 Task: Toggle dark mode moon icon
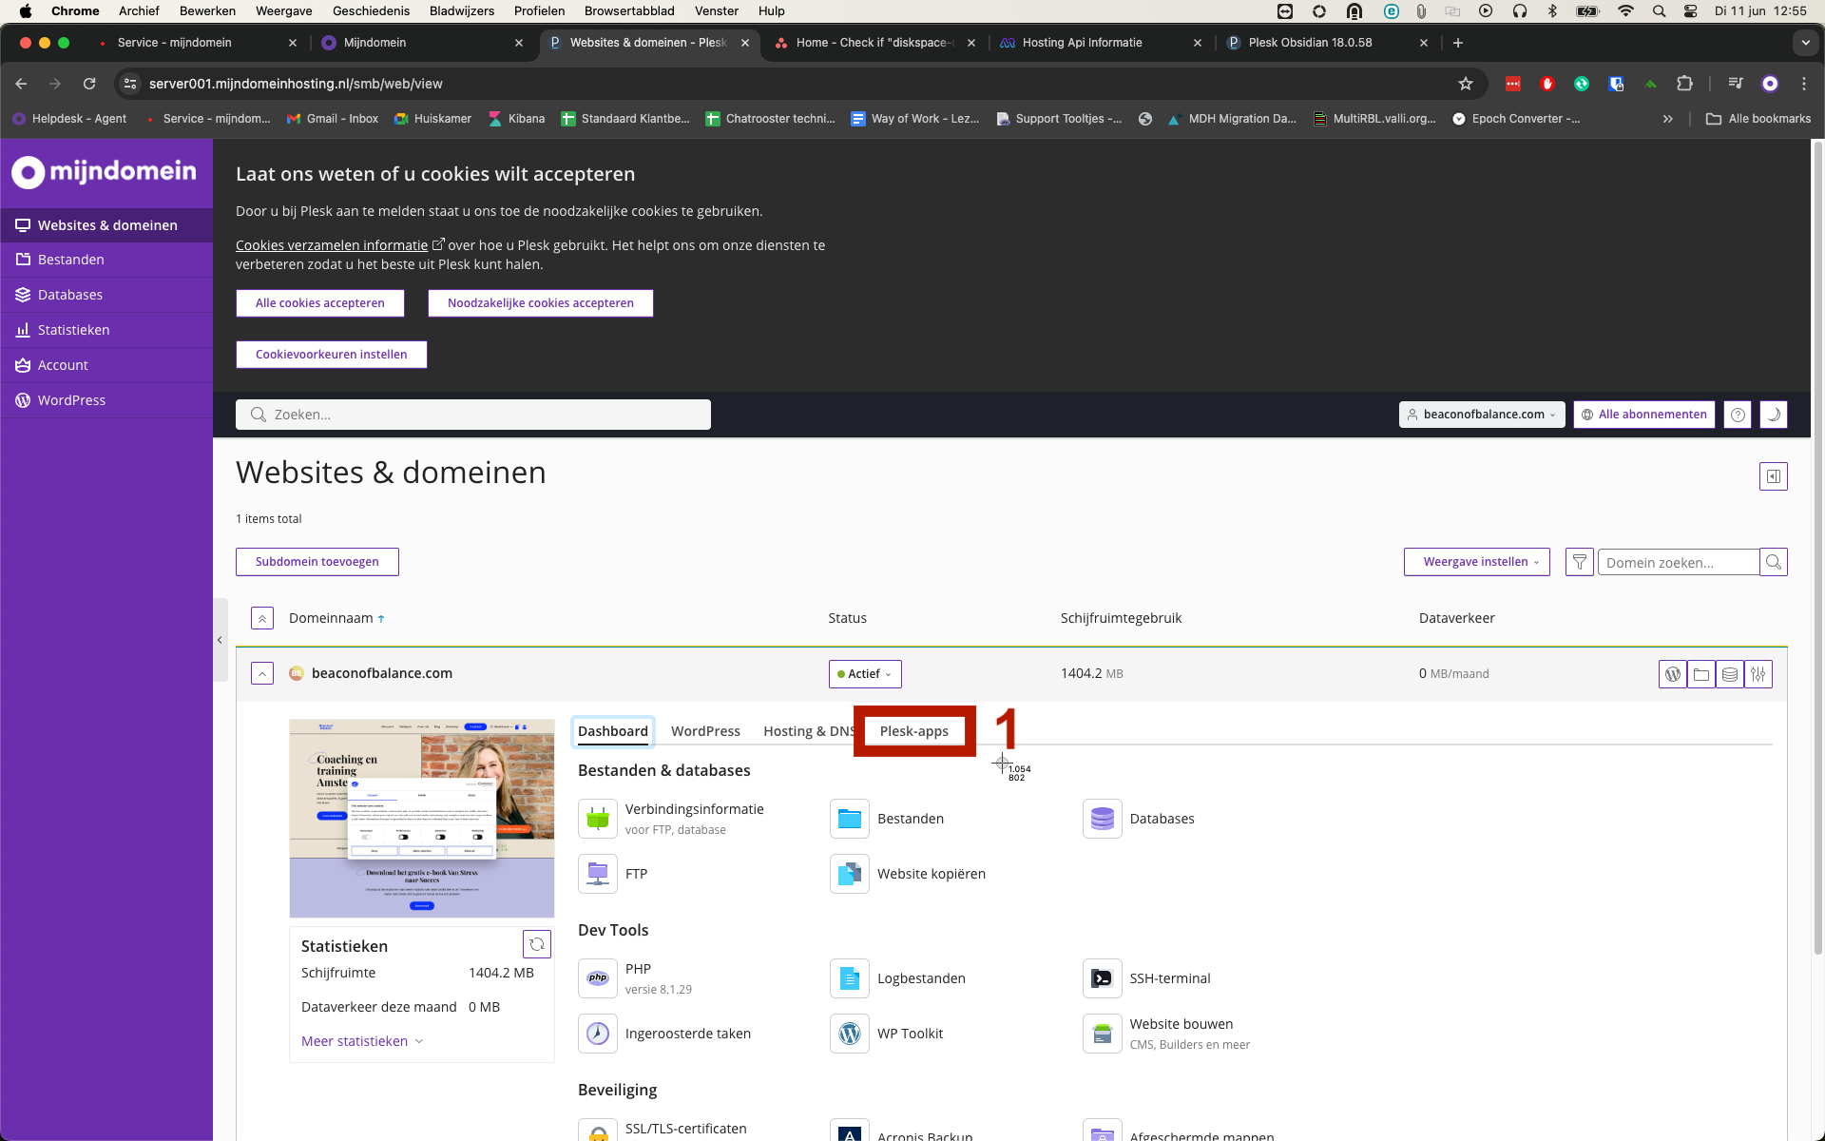tap(1774, 415)
